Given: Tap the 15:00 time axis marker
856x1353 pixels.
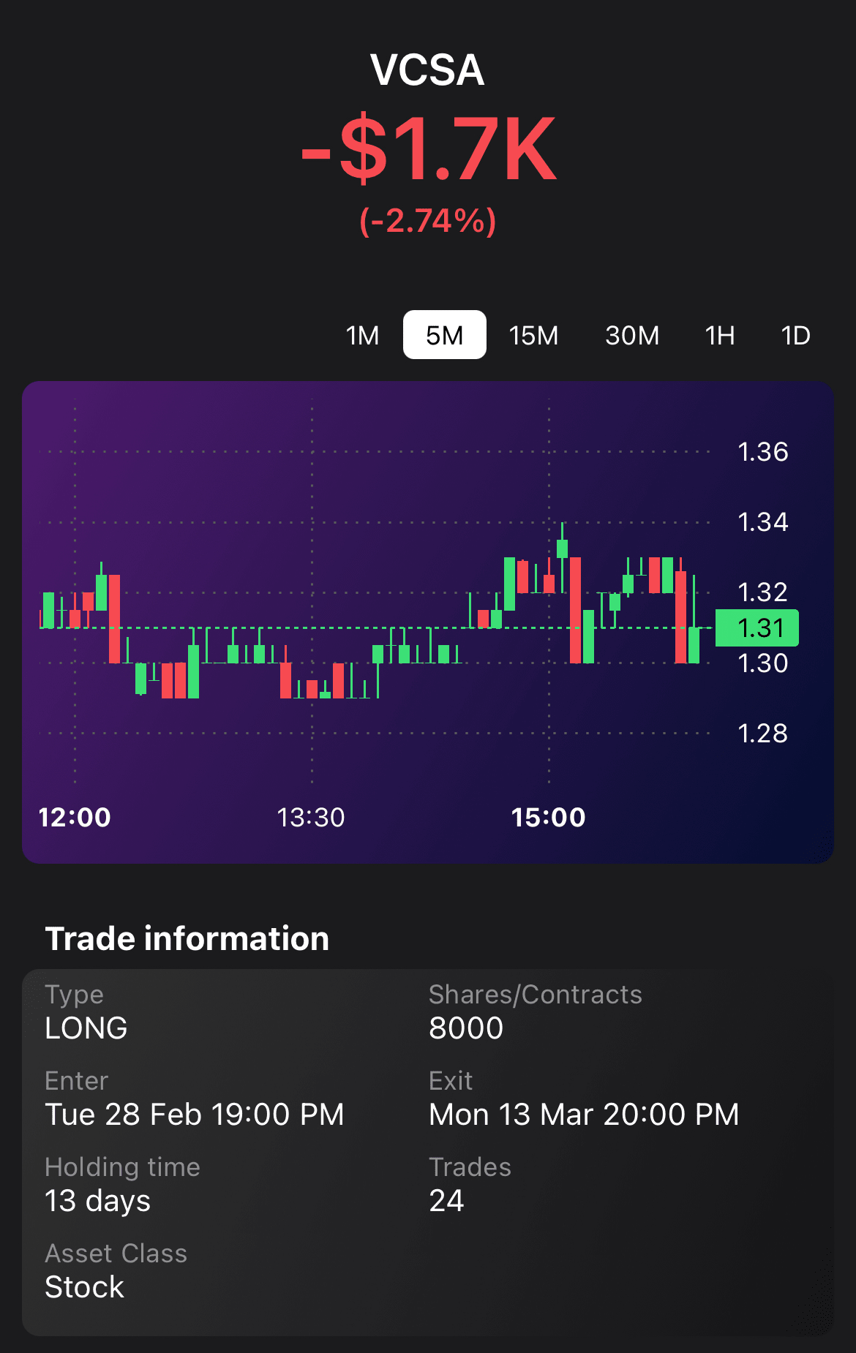Looking at the screenshot, I should (x=548, y=817).
